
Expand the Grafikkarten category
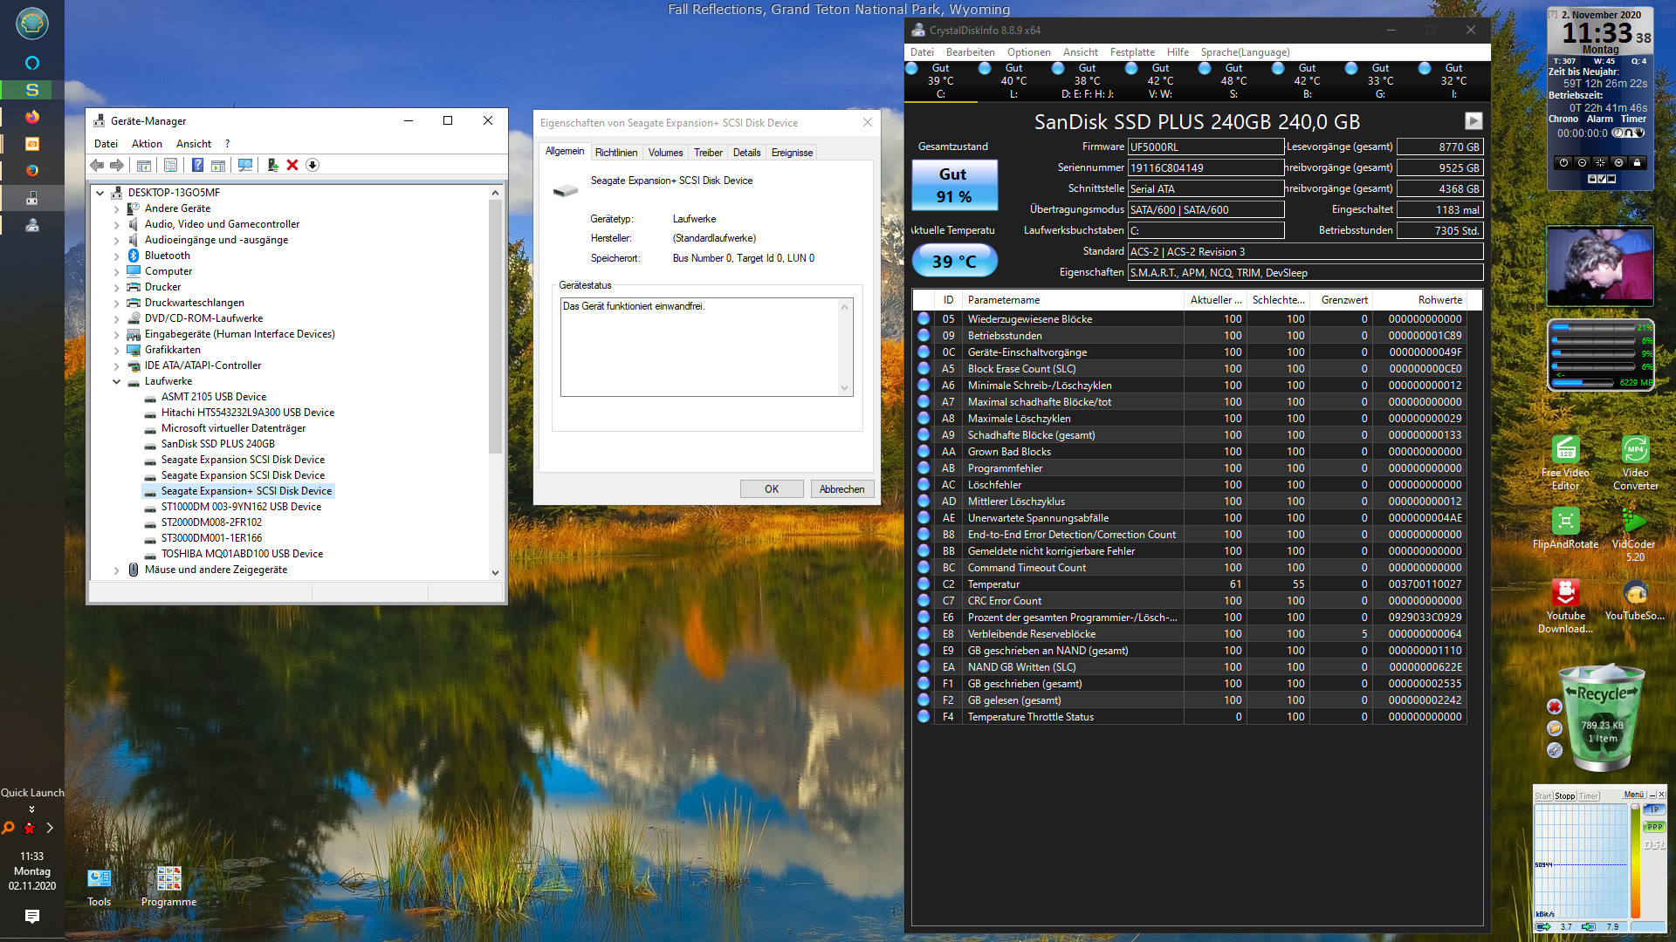click(117, 350)
